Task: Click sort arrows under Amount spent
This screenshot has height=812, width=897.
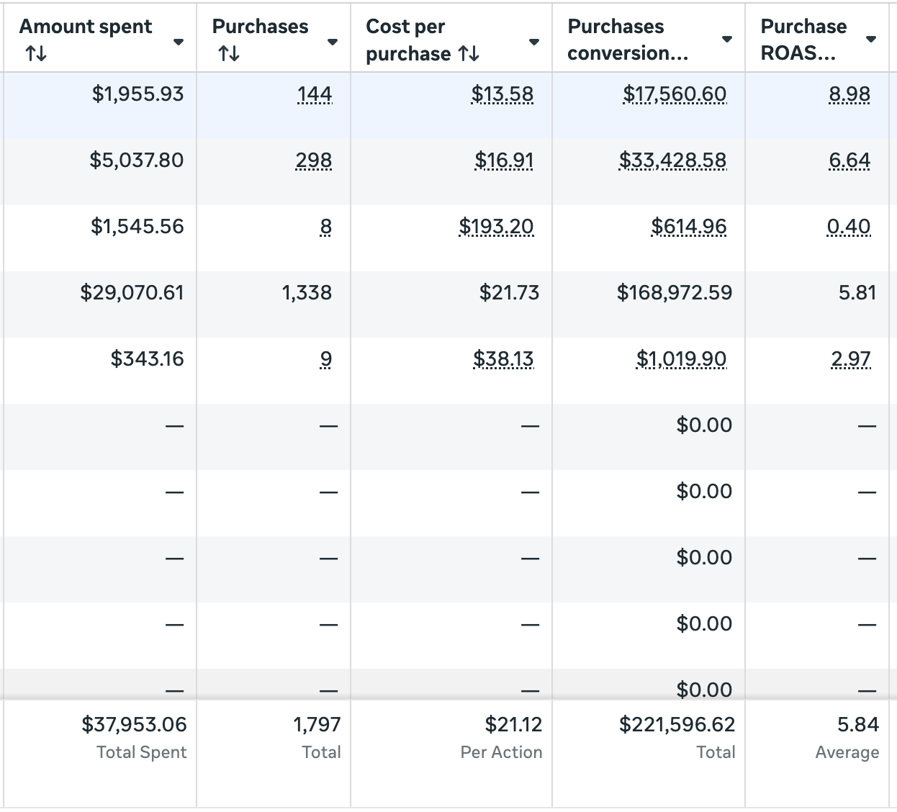Action: point(36,53)
